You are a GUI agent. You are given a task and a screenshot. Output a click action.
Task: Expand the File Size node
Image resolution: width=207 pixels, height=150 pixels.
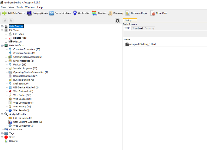6,42
